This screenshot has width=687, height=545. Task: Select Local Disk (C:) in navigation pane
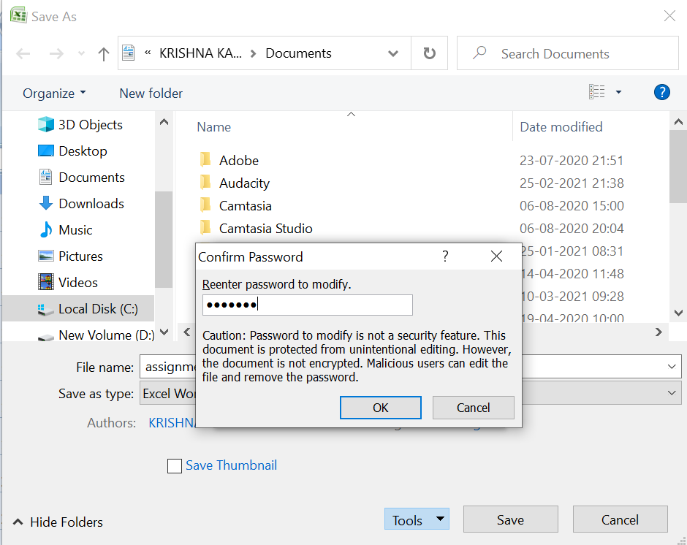tap(98, 309)
